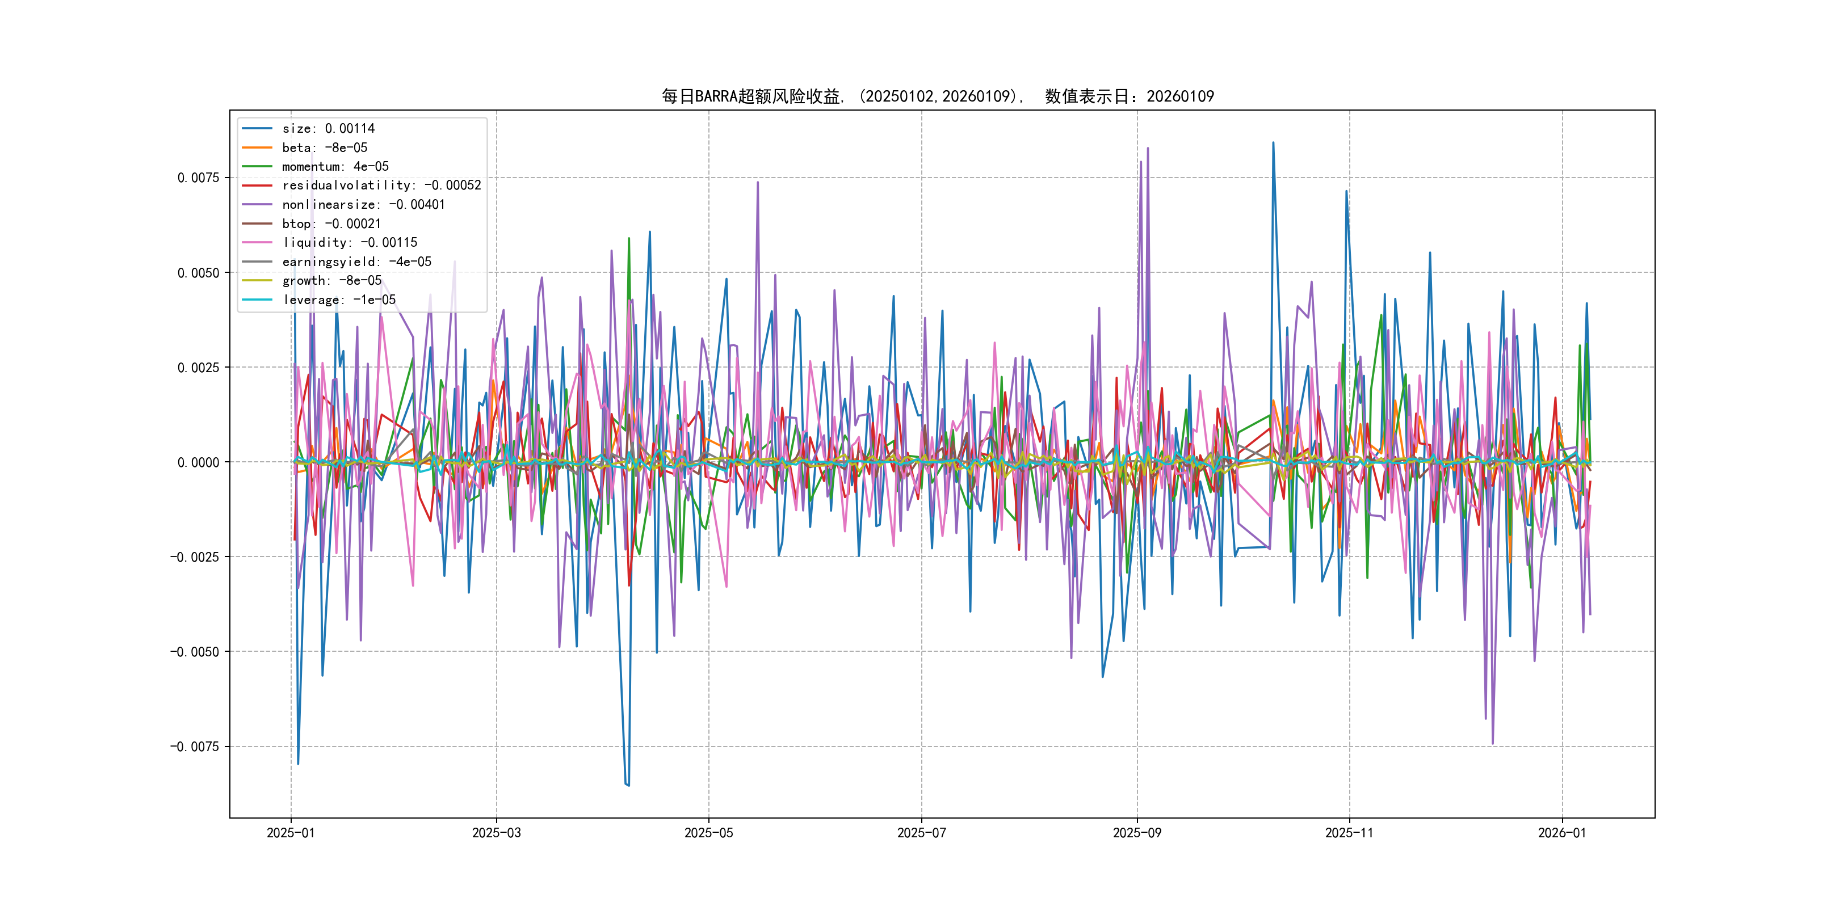This screenshot has width=1839, height=919.
Task: Click the brown btop legend line
Action: click(257, 224)
